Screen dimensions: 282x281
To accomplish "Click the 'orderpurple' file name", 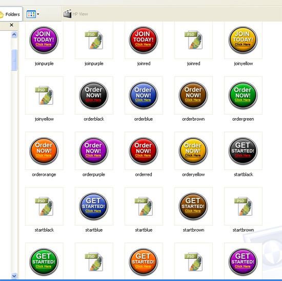I will (94, 175).
